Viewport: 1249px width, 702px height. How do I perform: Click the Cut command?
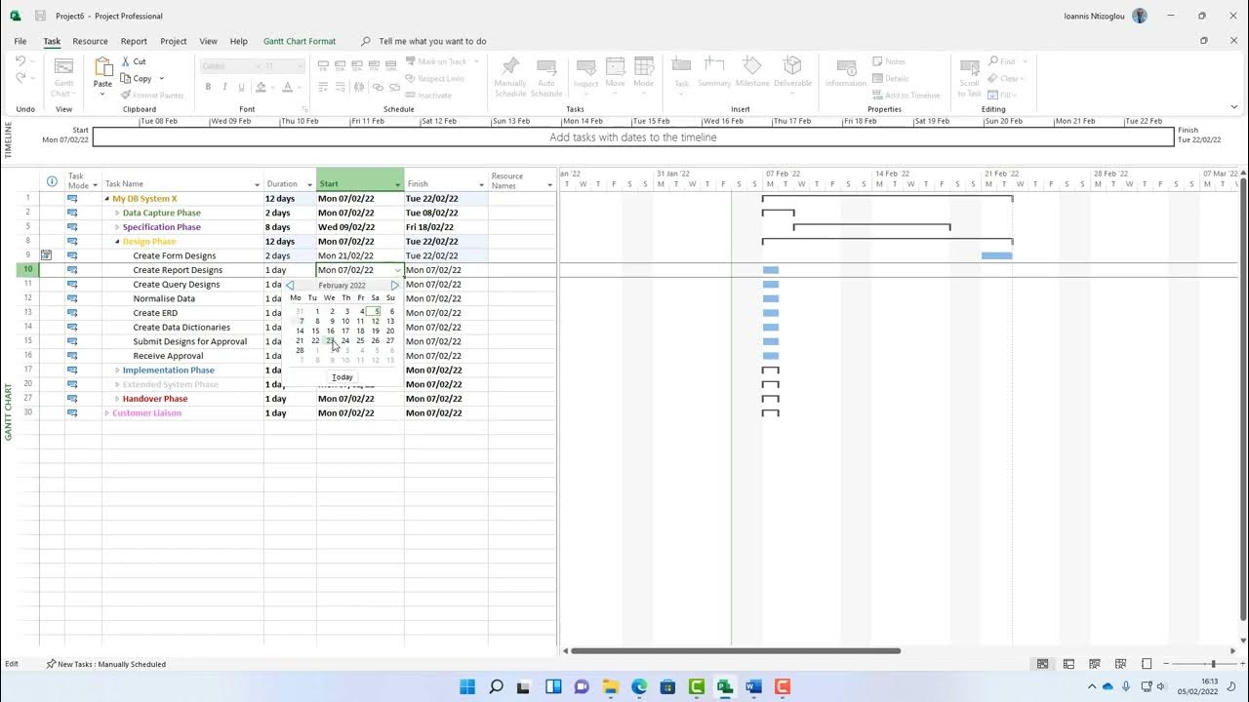(x=134, y=61)
